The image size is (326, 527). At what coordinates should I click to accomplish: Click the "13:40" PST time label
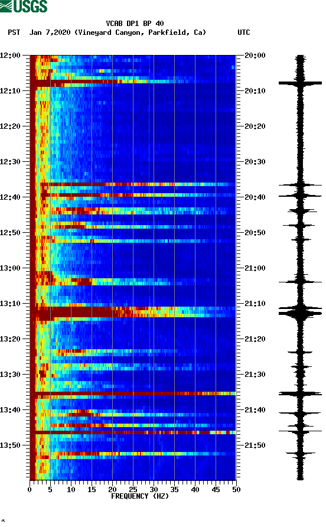10,410
